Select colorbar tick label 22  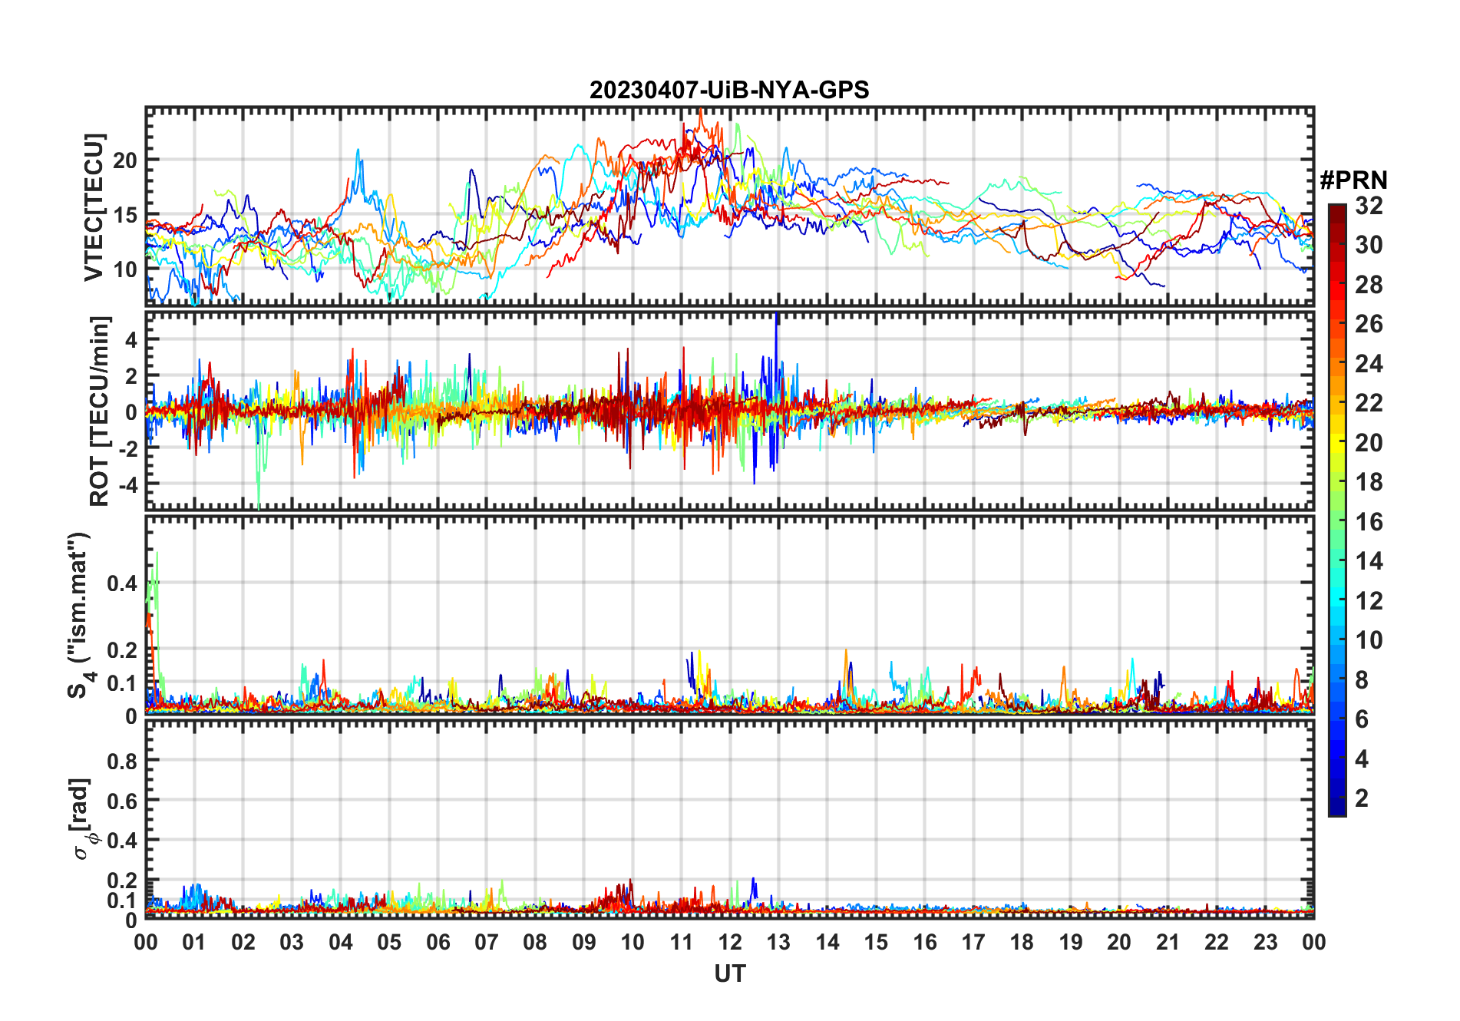(1369, 402)
